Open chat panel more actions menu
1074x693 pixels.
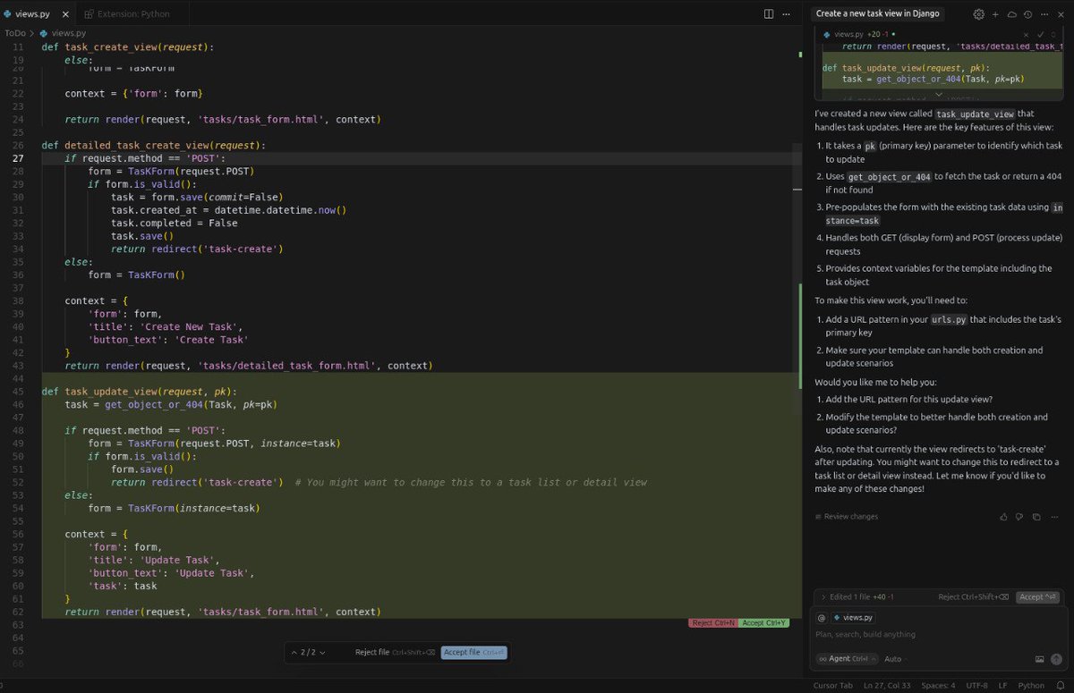1043,14
